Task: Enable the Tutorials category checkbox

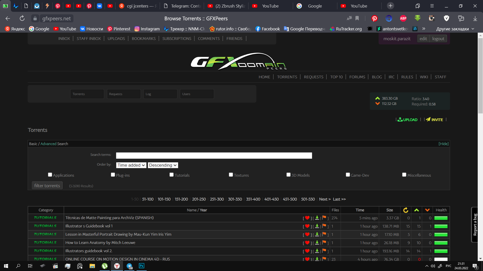Action: 172,175
